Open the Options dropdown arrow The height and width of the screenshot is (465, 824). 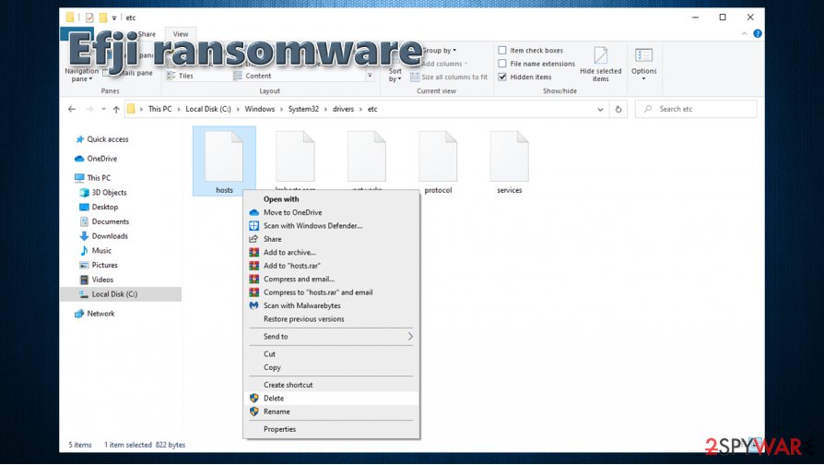point(643,79)
